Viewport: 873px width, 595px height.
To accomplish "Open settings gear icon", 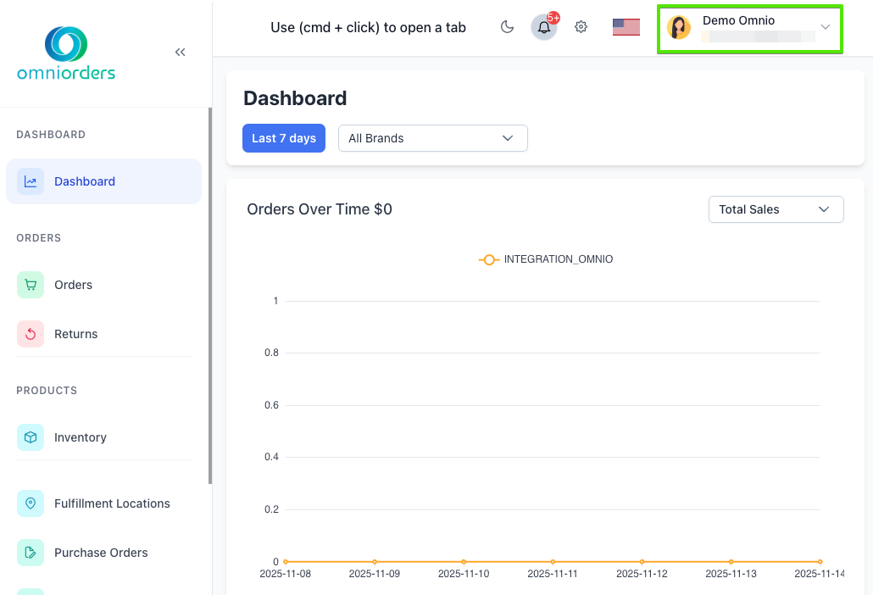I will pos(581,27).
